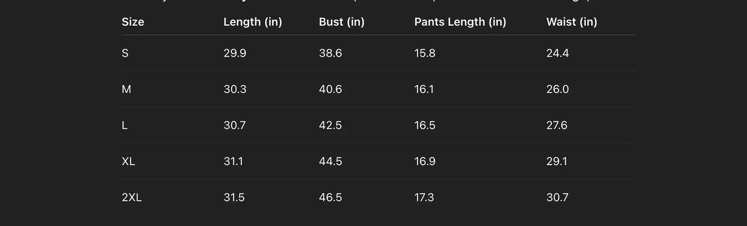Select the M size row label
Viewport: 747px width, 226px height.
click(127, 89)
